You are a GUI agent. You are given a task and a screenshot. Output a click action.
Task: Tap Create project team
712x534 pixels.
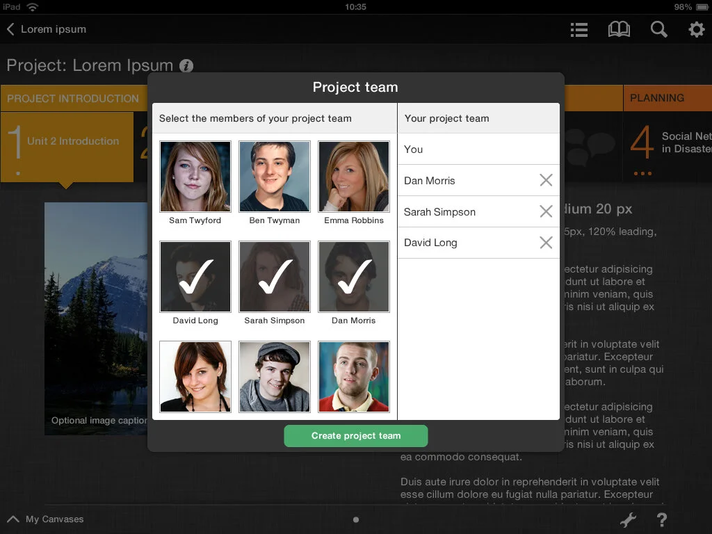(355, 436)
